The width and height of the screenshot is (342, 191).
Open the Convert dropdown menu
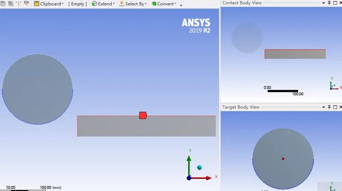[x=164, y=4]
